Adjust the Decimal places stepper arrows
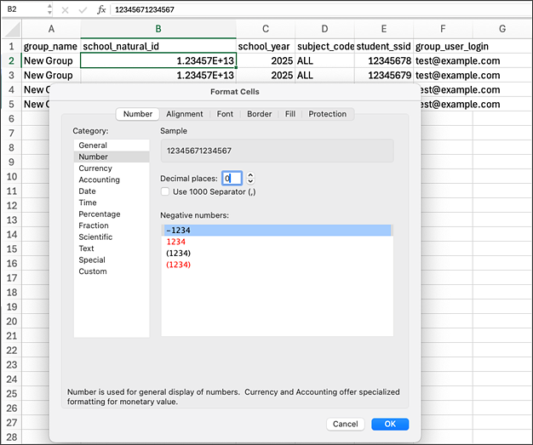Viewport: 533px width, 445px height. [x=250, y=178]
